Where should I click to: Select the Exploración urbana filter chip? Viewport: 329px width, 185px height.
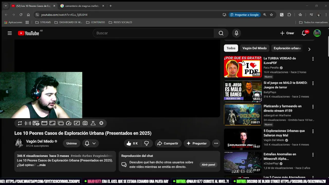tap(287, 48)
